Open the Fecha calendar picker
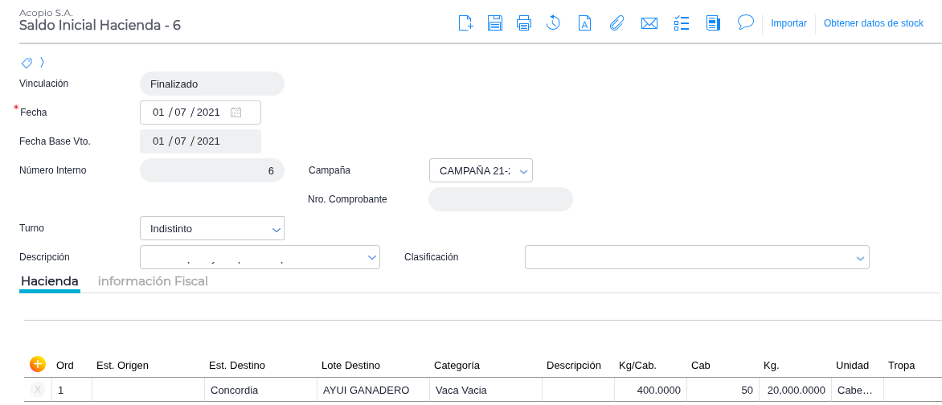 [235, 112]
